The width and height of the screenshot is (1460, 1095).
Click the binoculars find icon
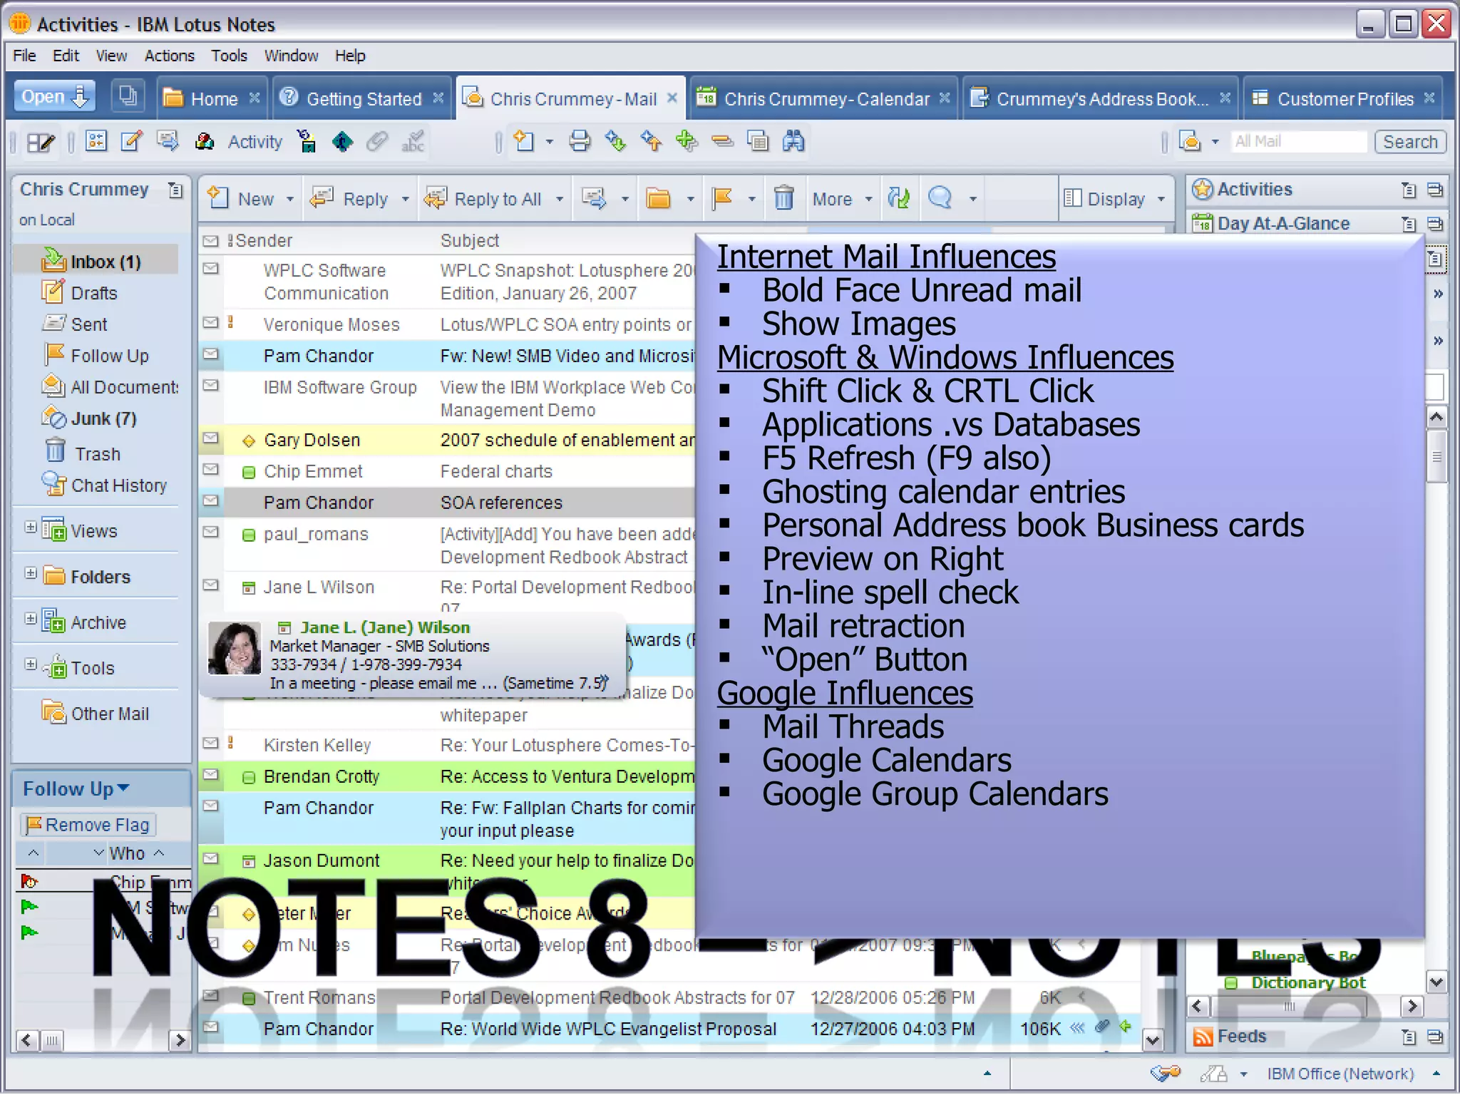793,141
